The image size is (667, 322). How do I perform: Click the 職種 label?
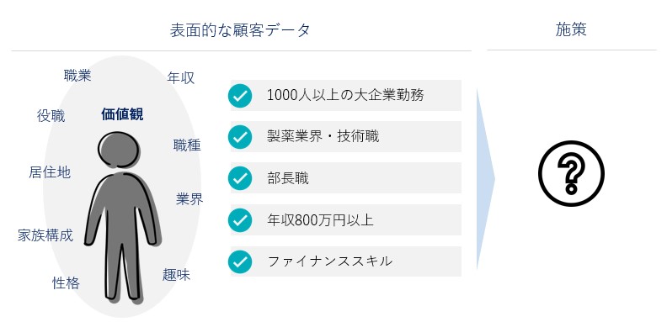[x=187, y=145]
